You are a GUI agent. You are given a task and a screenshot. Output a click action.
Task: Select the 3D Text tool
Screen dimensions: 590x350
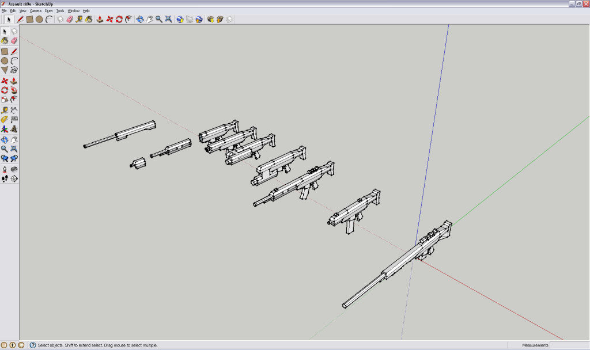click(14, 129)
